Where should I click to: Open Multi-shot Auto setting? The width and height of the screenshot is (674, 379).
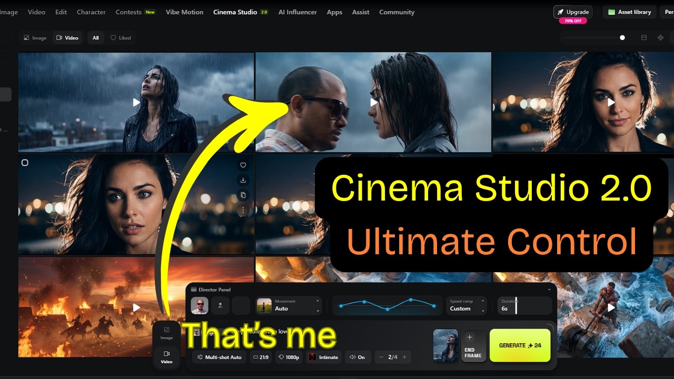tap(219, 357)
